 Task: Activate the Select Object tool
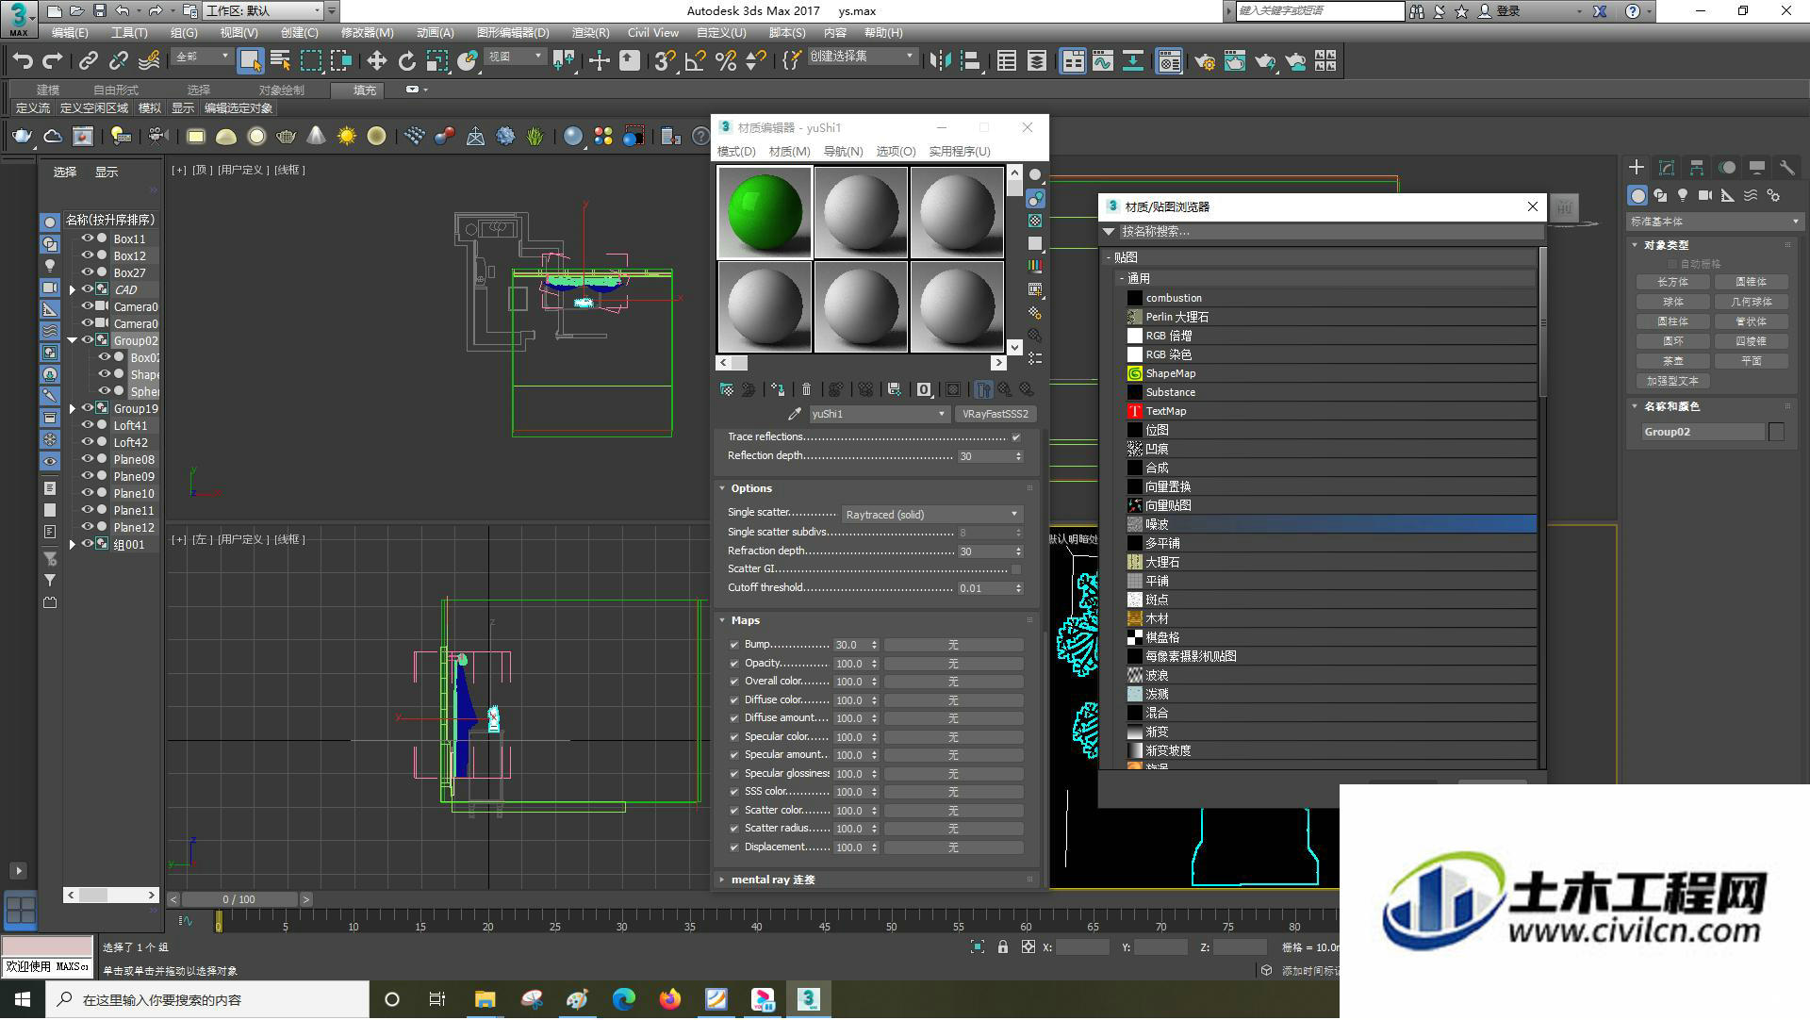coord(250,61)
